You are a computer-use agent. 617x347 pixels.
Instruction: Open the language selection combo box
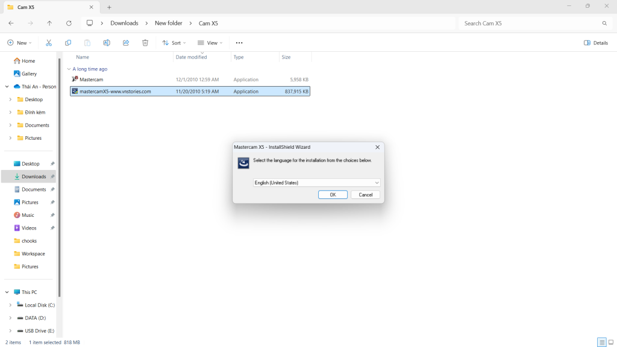click(316, 183)
